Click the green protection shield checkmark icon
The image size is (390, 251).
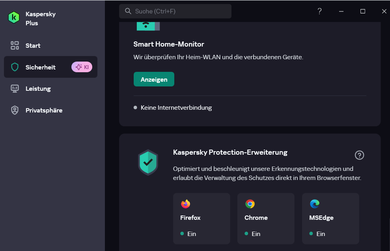coord(148,162)
